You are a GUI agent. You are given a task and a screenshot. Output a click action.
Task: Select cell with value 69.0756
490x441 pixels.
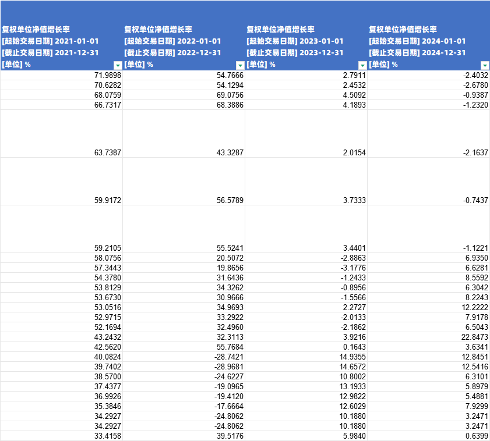pos(184,95)
